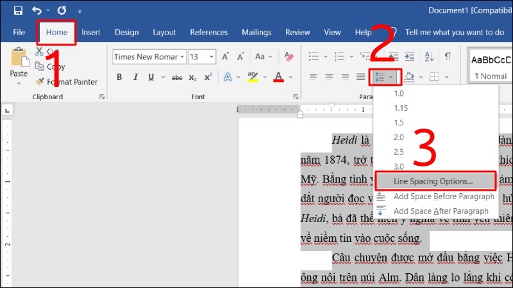Click the Clear All Formatting eraser icon
The width and height of the screenshot is (513, 288).
point(290,57)
